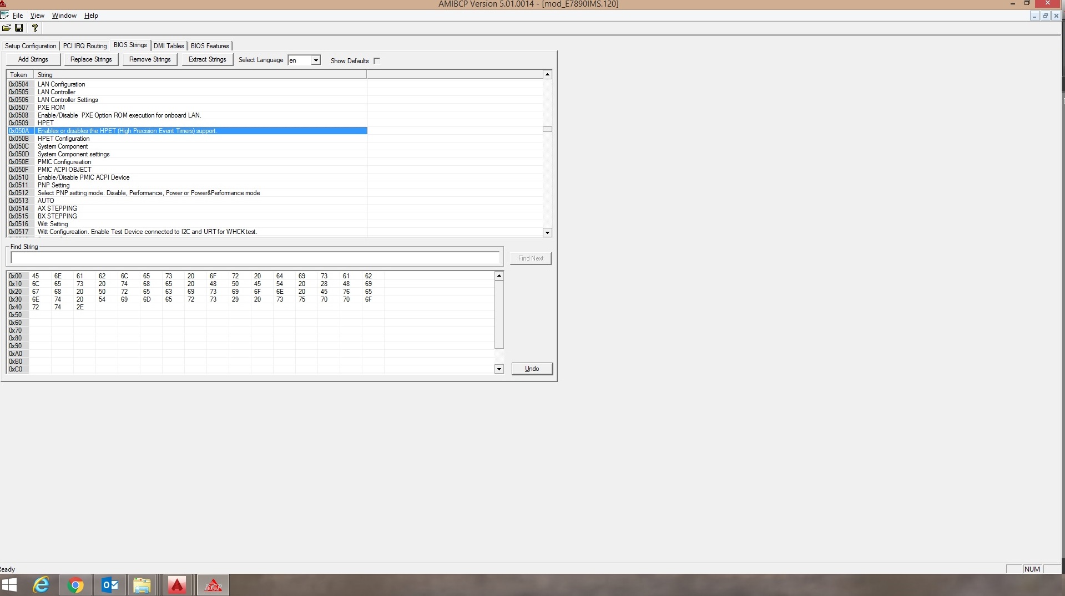The width and height of the screenshot is (1065, 596).
Task: Click the Open file toolbar icon
Action: [7, 28]
